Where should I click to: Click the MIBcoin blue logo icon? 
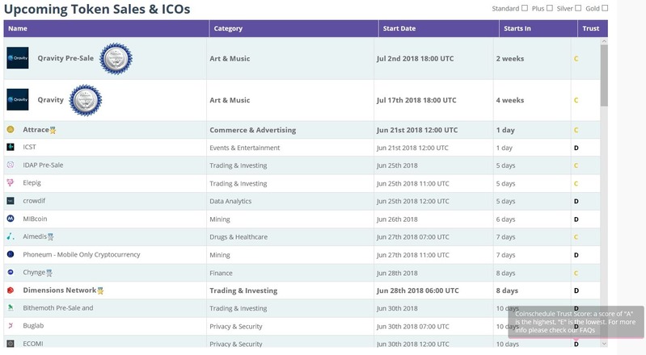pyautogui.click(x=11, y=219)
